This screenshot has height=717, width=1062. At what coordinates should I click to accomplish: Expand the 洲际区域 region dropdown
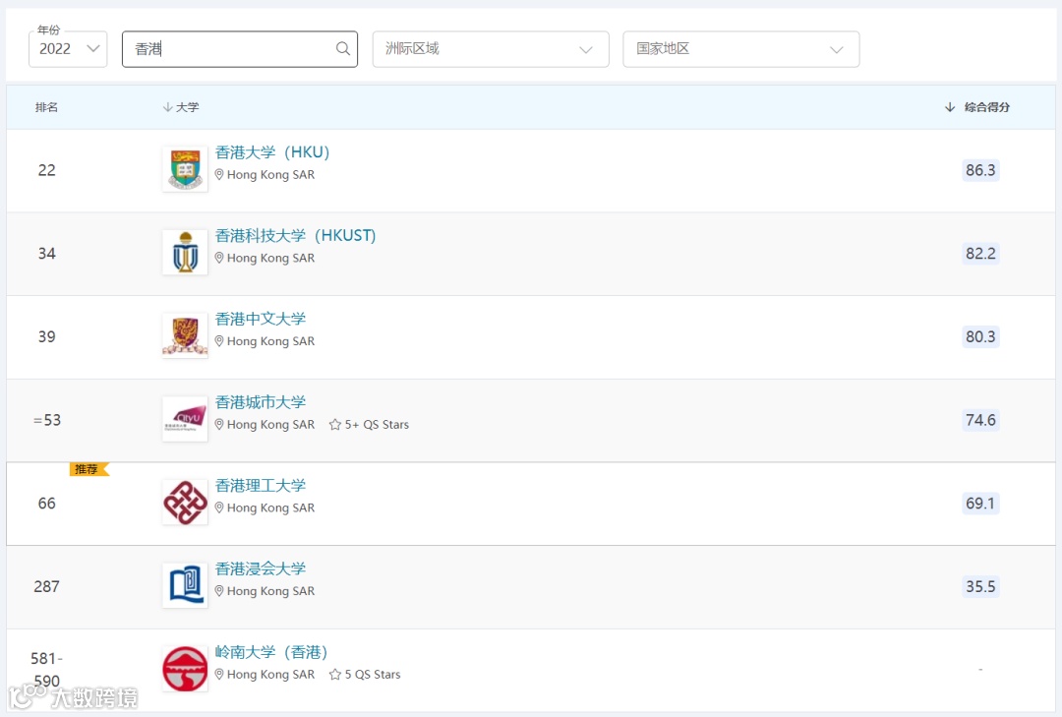491,49
